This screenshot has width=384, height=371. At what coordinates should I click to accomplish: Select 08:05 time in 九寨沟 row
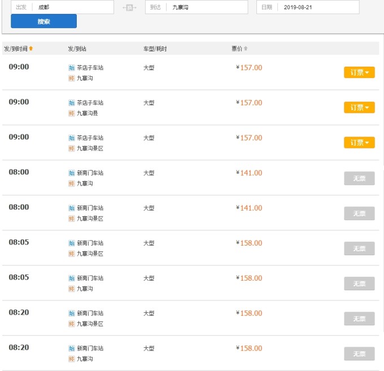(19, 277)
